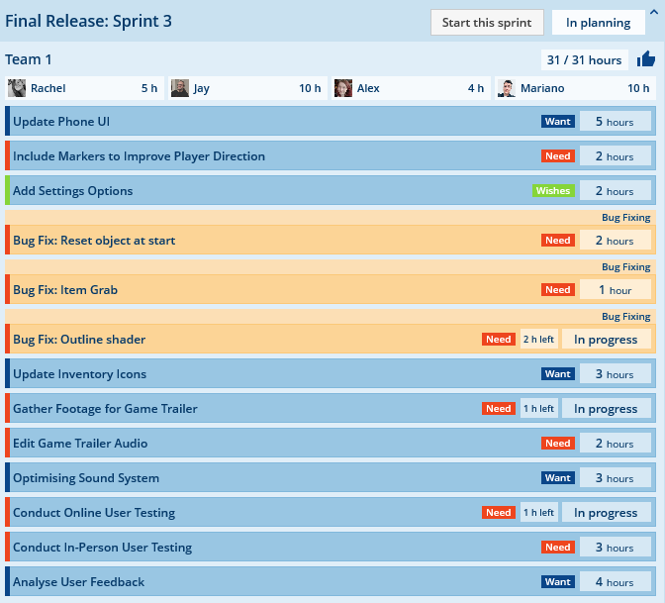Viewport: 665px width, 603px height.
Task: Click Bug Fixing label above Outline shader task
Action: 626,317
